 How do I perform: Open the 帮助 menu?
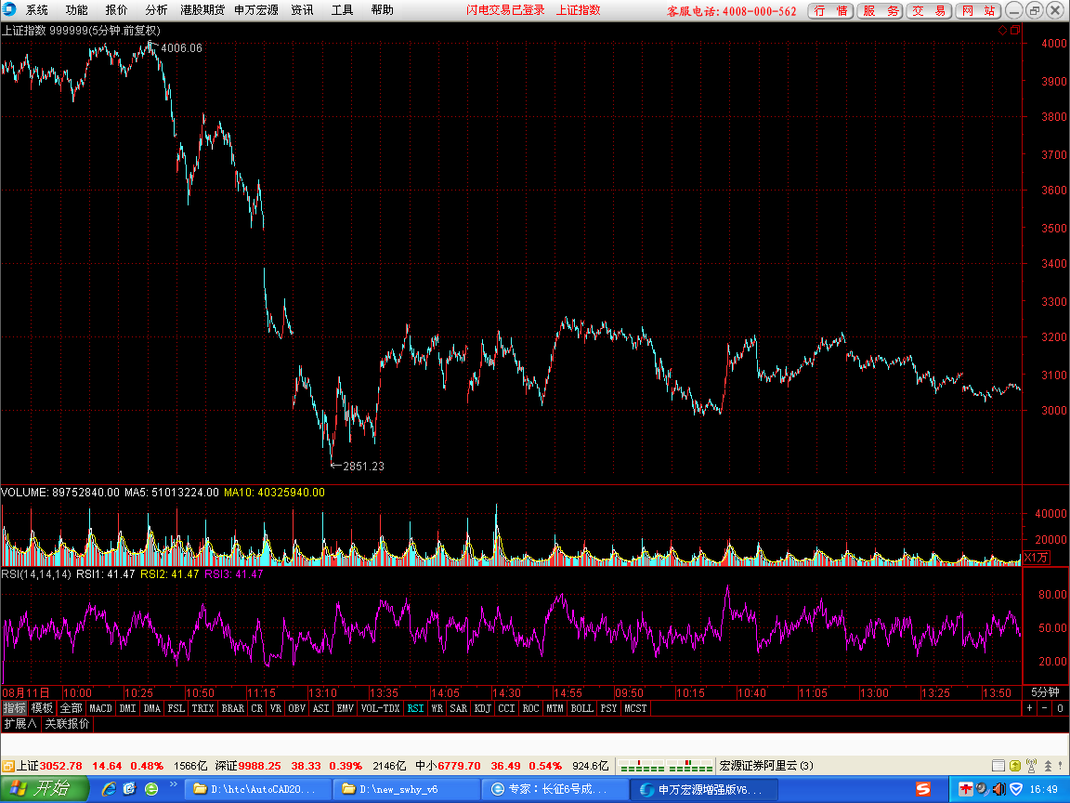(382, 10)
